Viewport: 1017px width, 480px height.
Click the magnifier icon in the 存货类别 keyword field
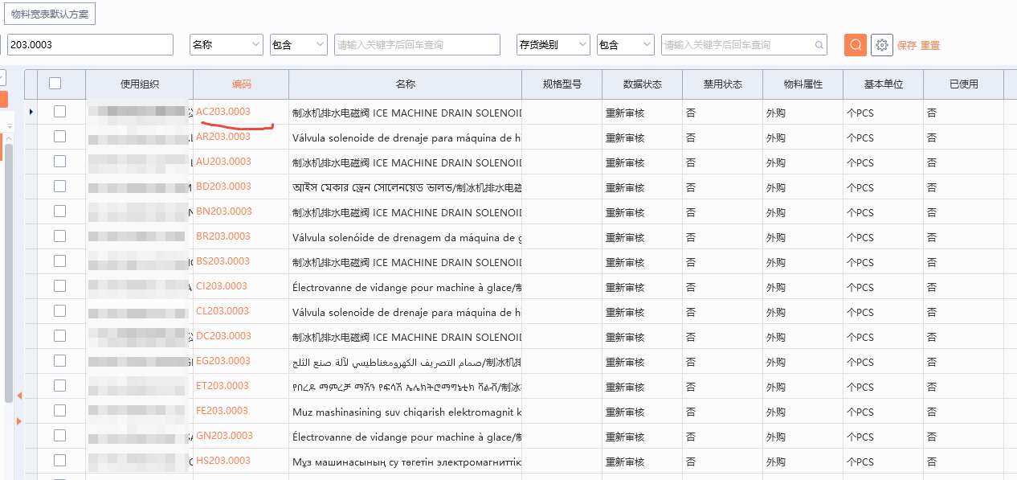point(819,45)
